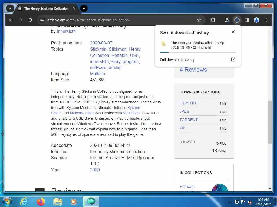Open Full download history
The height and width of the screenshot is (207, 277).
(x=177, y=60)
